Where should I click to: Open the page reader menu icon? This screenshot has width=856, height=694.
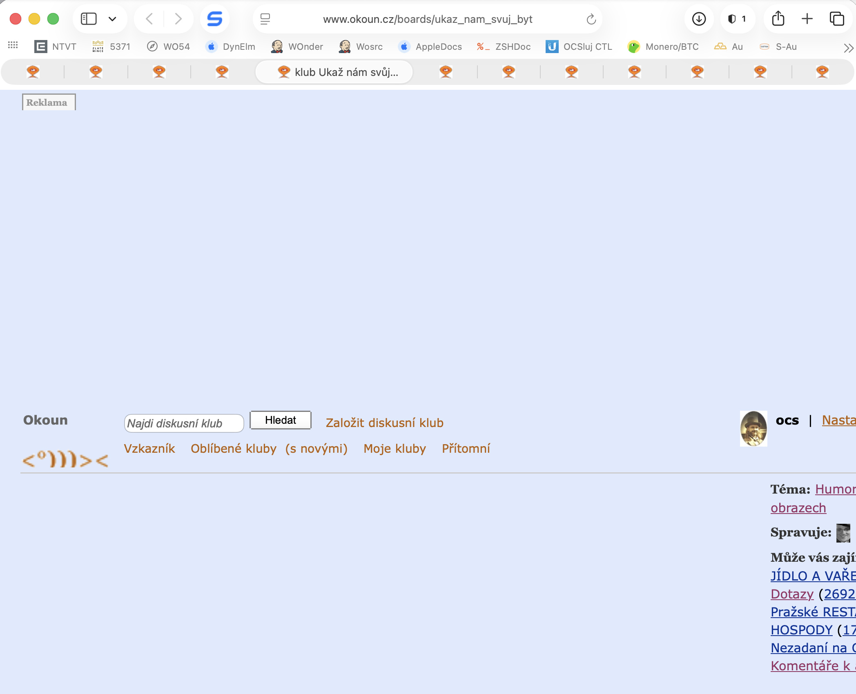tap(265, 19)
